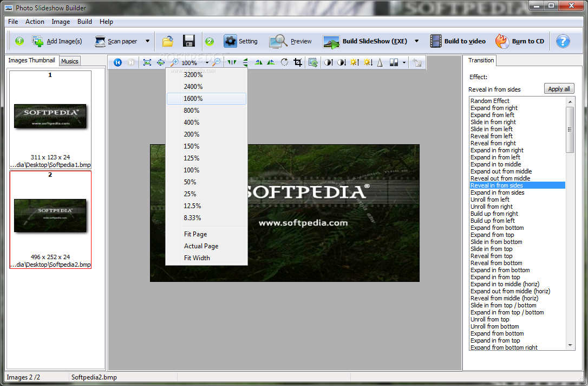Select Softpedia1.bmp thumbnail
Screen dimensions: 588x386
tap(50, 120)
